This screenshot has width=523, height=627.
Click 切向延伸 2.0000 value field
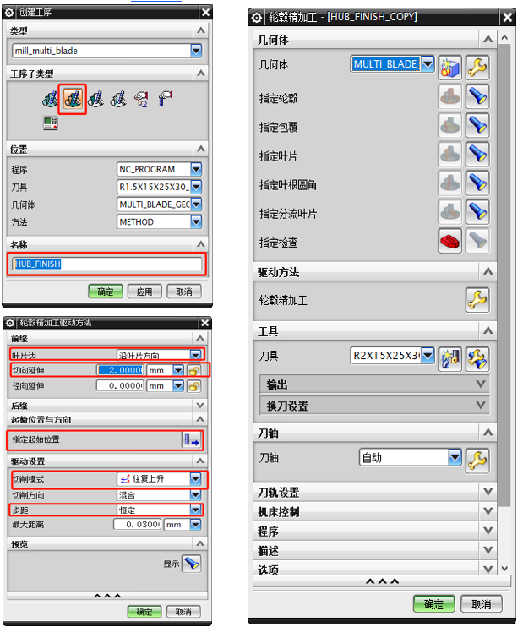click(120, 370)
